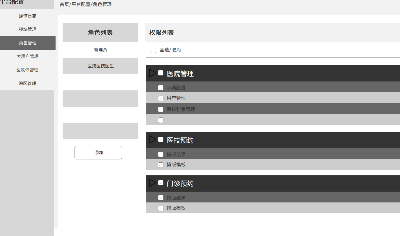This screenshot has height=236, width=400.
Task: Open 操作日志 in the sidebar
Action: (x=27, y=16)
